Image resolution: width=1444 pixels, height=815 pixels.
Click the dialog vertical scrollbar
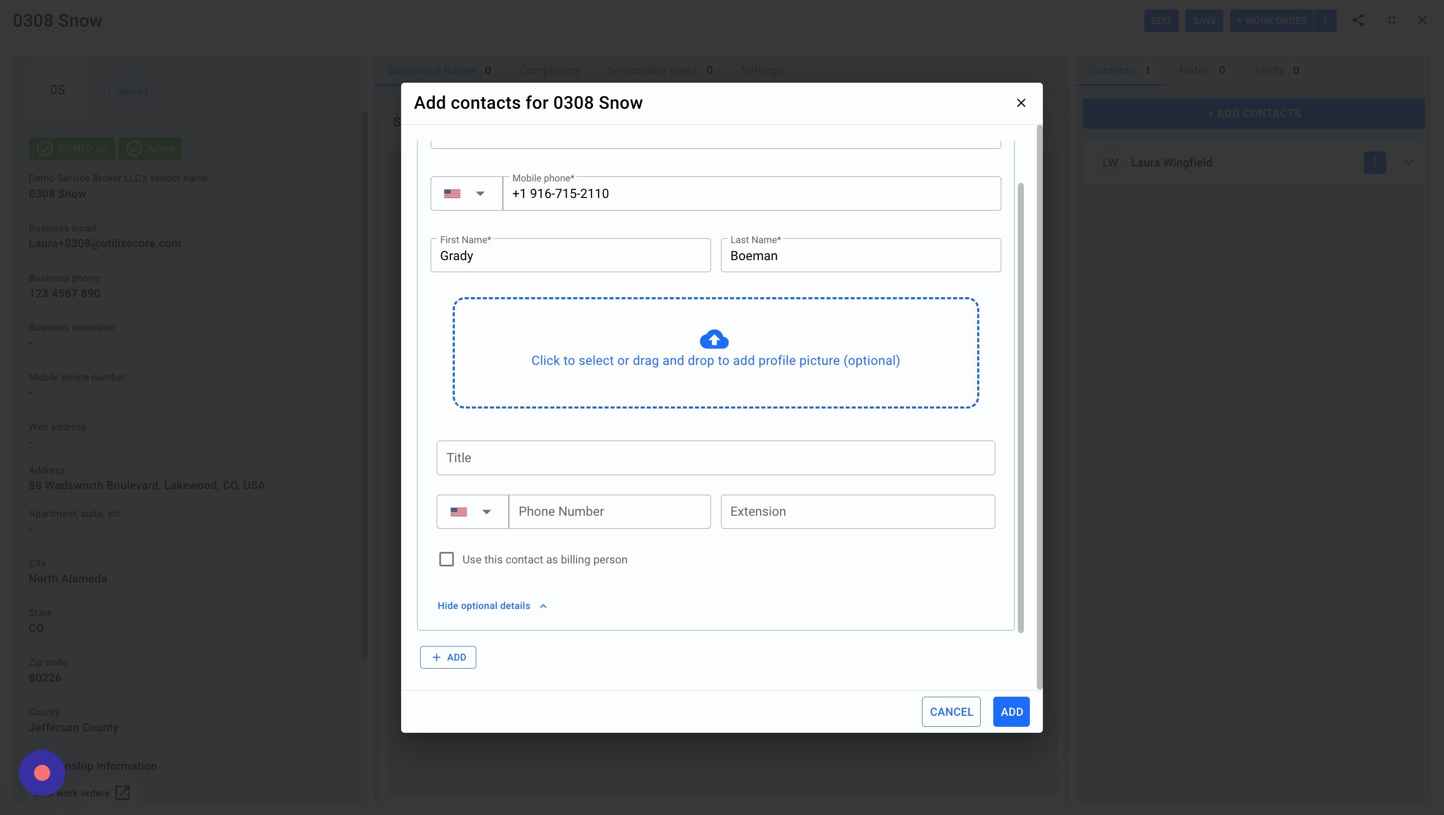(x=1020, y=407)
